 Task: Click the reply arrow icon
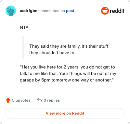point(40,100)
